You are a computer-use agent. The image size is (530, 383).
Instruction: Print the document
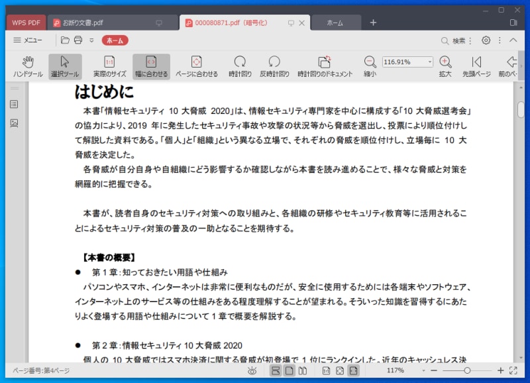point(78,40)
